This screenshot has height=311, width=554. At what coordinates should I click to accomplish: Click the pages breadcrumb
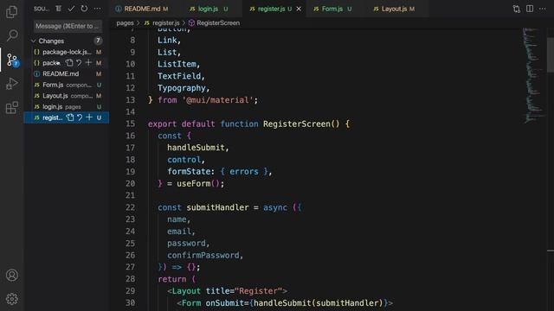click(x=125, y=23)
